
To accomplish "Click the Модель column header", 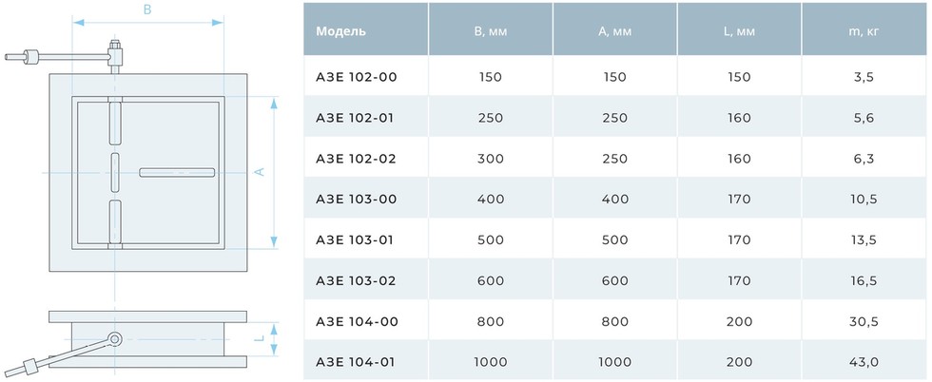I will click(x=341, y=31).
